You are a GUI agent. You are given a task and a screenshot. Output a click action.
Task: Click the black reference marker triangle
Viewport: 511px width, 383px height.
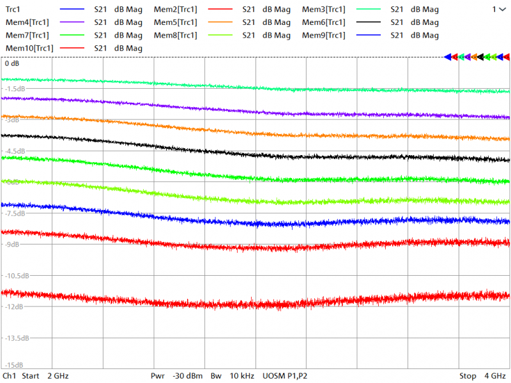pos(481,57)
